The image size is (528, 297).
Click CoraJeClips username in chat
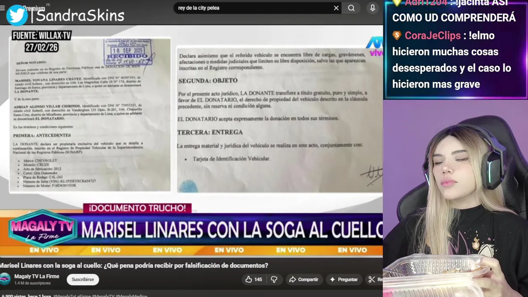432,35
